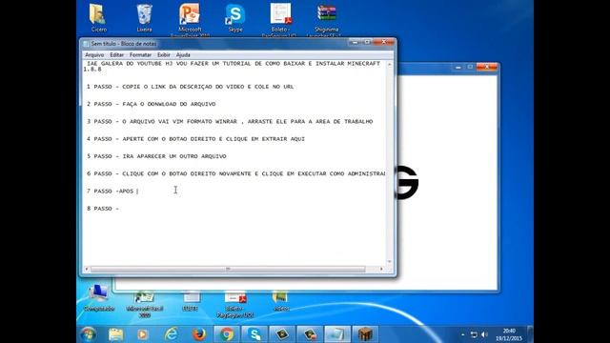Select the Shiginima Launcher WinRAR archive icon
Image resolution: width=610 pixels, height=343 pixels.
click(x=326, y=19)
